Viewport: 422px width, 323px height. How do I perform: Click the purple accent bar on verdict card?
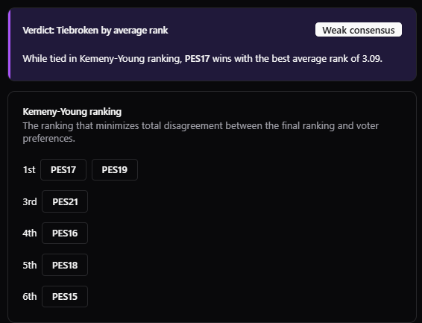(9, 45)
